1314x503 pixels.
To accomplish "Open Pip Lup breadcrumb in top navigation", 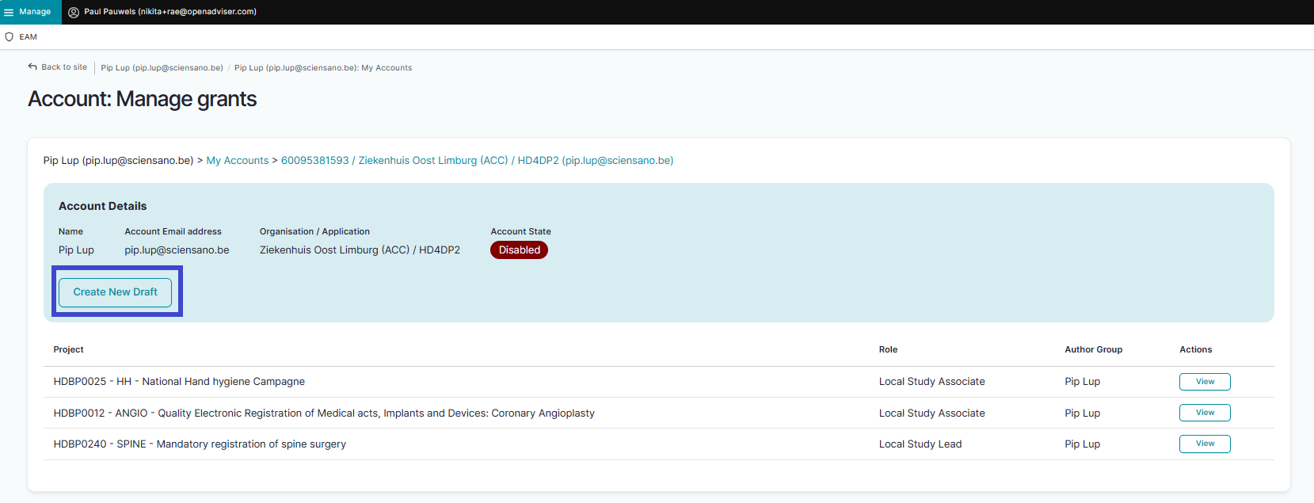I will point(162,68).
